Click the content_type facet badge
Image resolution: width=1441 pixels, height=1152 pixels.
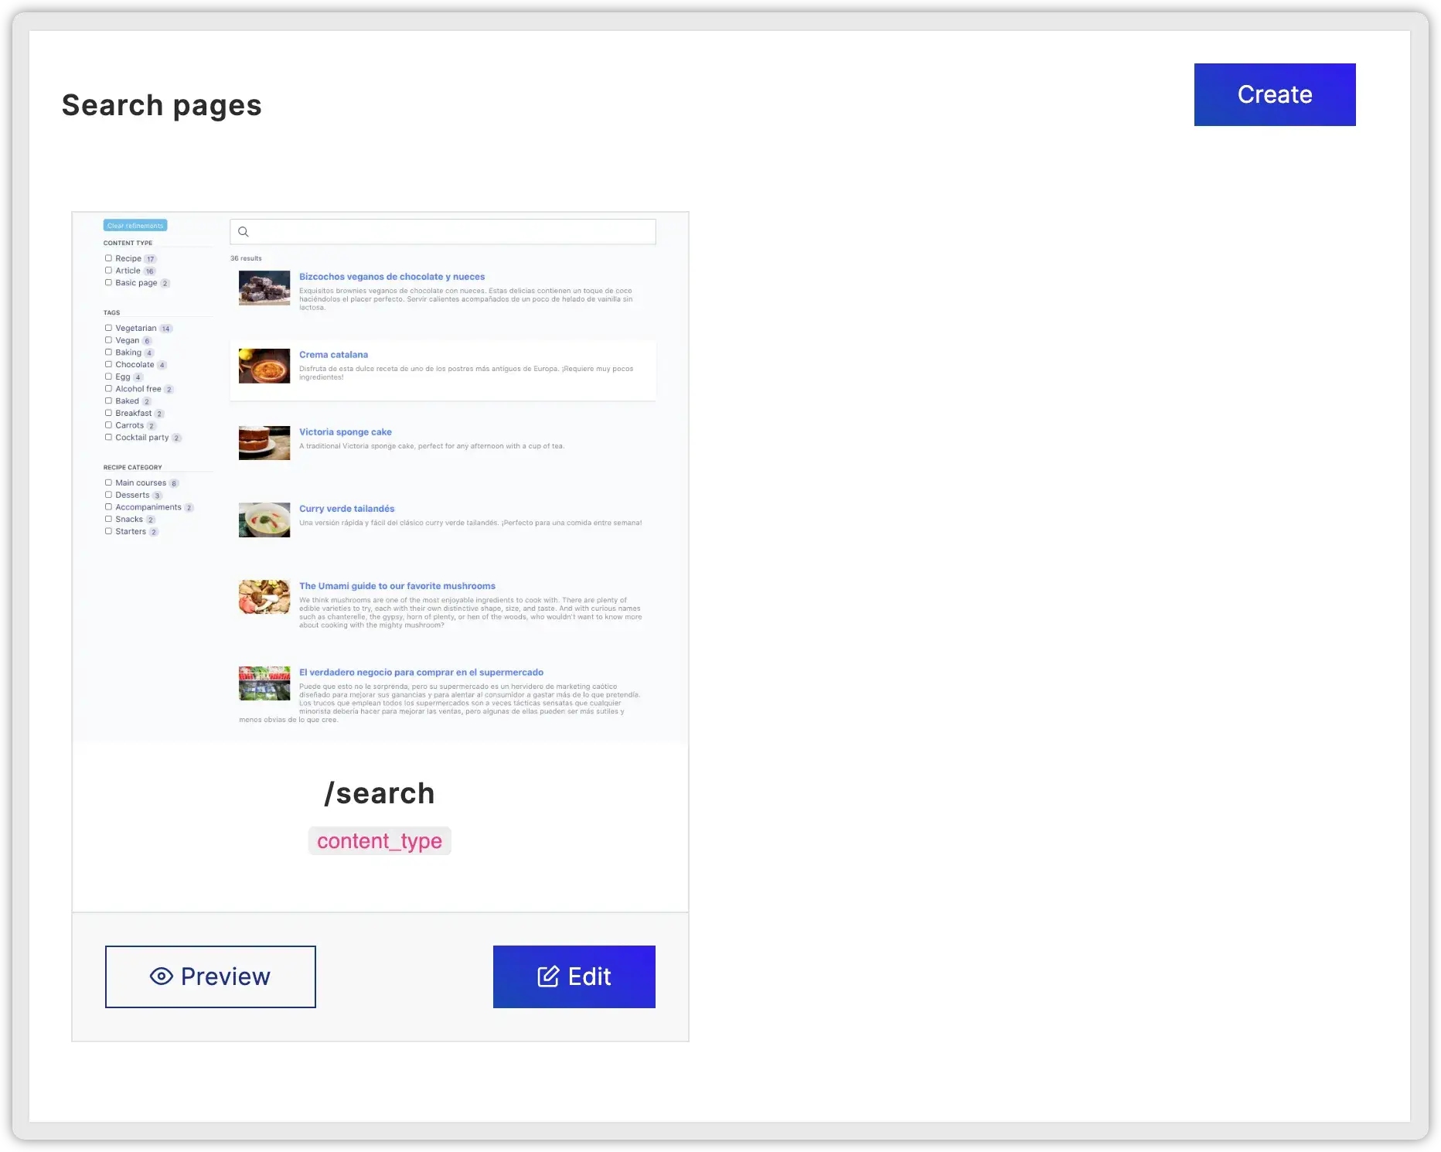tap(380, 841)
